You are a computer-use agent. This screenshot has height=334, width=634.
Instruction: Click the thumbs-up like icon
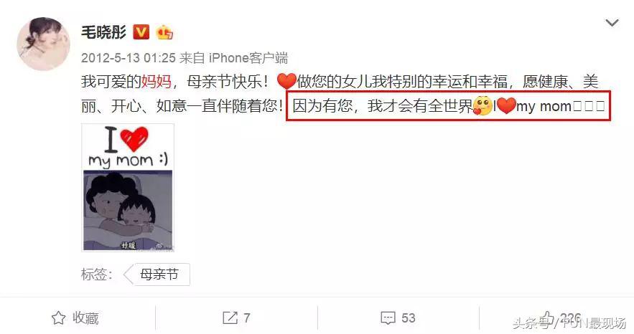[547, 318]
